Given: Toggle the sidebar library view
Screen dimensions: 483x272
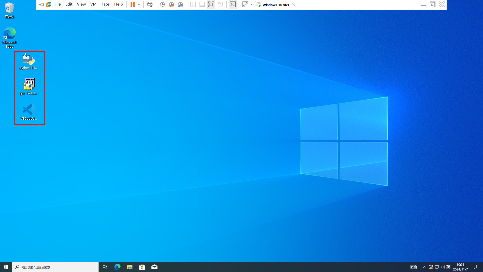Looking at the screenshot, I should tap(193, 5).
